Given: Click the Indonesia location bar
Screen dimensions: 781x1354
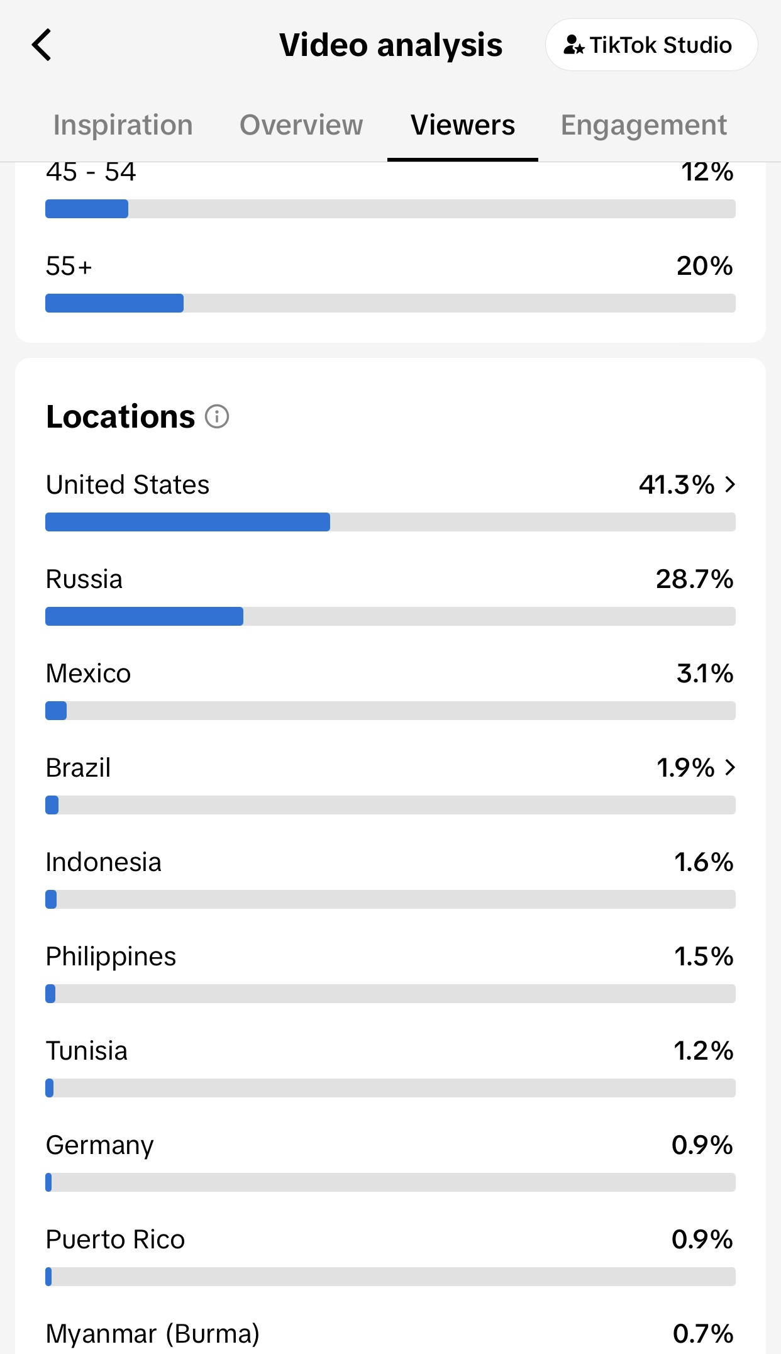Looking at the screenshot, I should (390, 899).
